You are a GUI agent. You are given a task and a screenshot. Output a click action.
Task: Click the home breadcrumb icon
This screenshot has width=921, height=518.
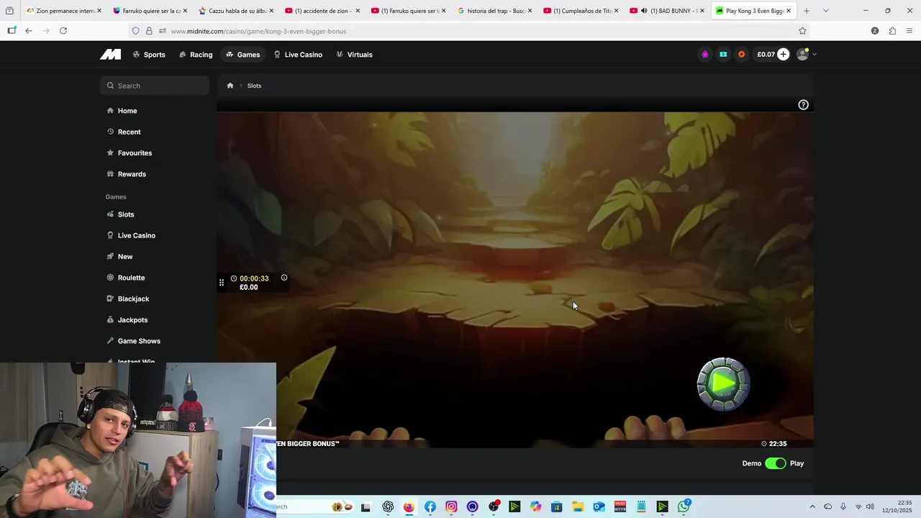(230, 86)
